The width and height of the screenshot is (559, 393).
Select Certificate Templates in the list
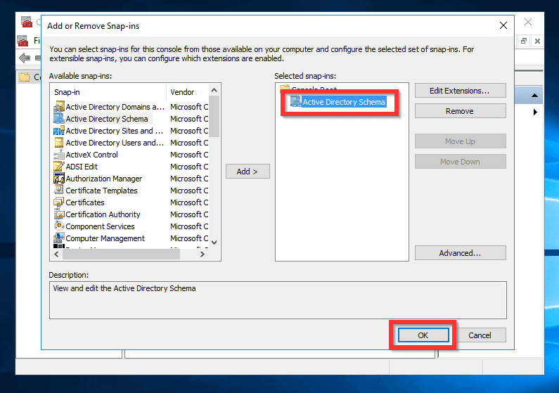[x=101, y=191]
